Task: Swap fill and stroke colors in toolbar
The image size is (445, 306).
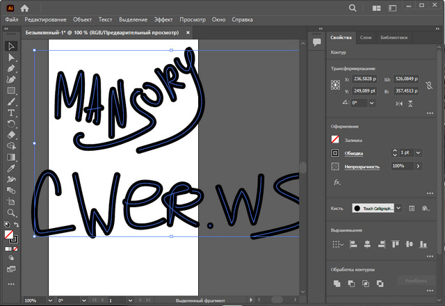Action: pos(17,223)
